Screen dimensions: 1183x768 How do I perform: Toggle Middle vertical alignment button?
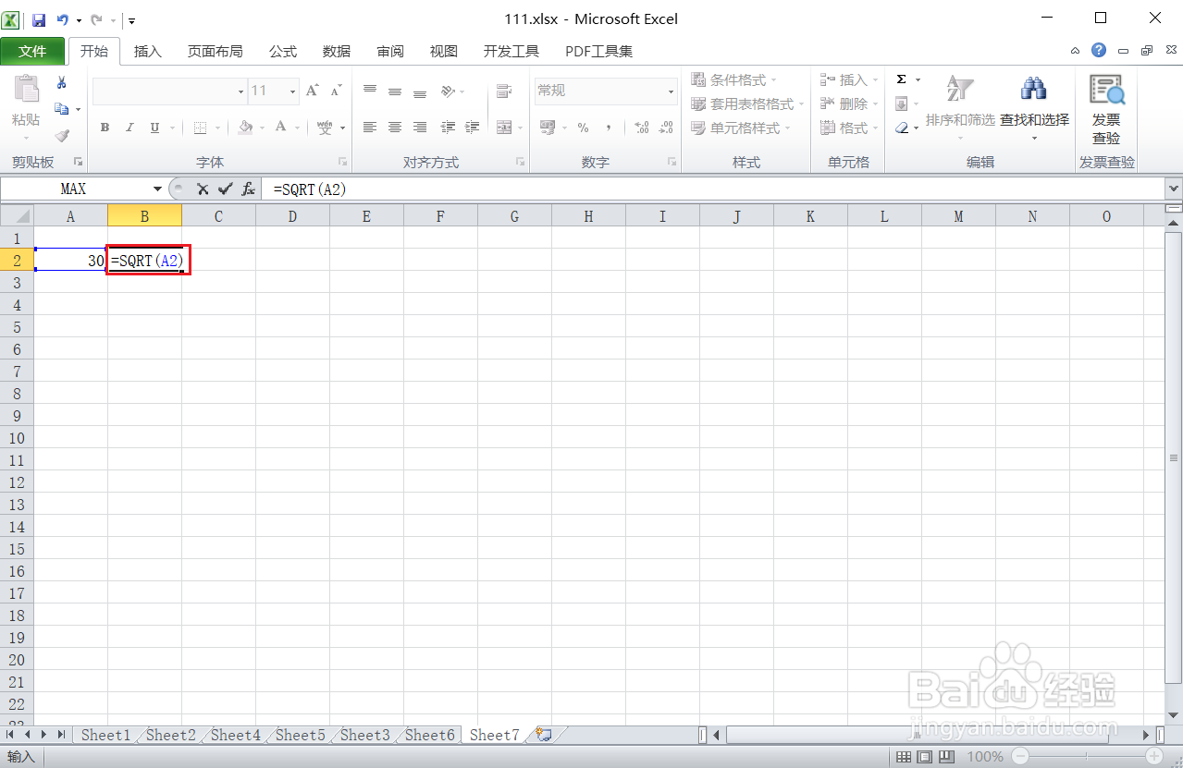click(395, 91)
